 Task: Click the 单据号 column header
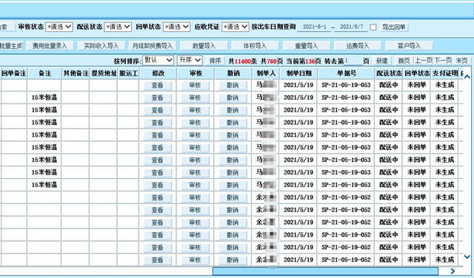[x=346, y=73]
